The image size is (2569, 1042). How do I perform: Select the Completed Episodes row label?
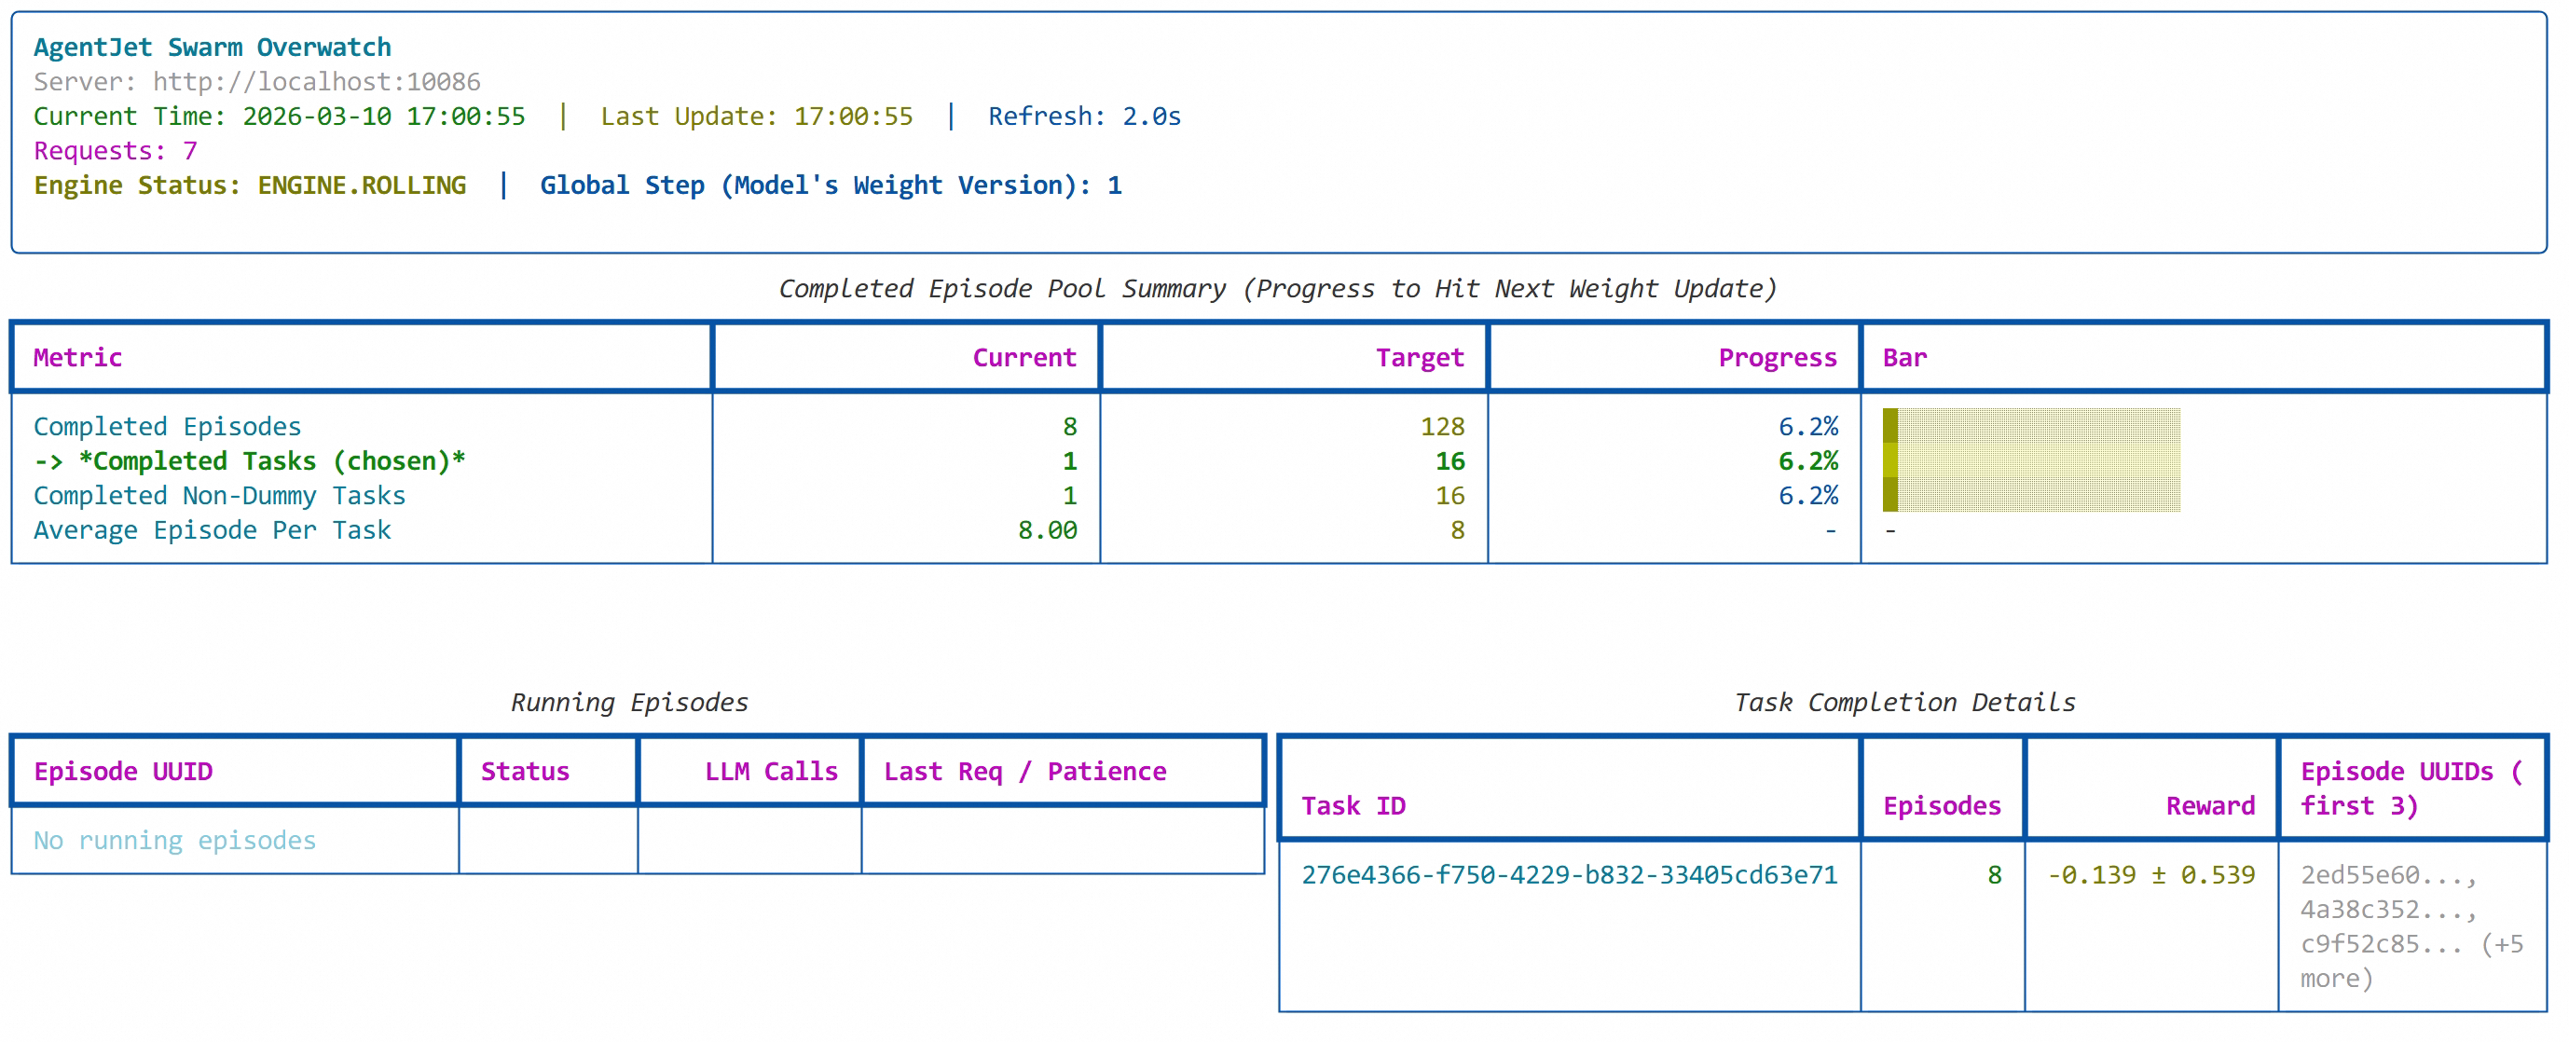167,426
